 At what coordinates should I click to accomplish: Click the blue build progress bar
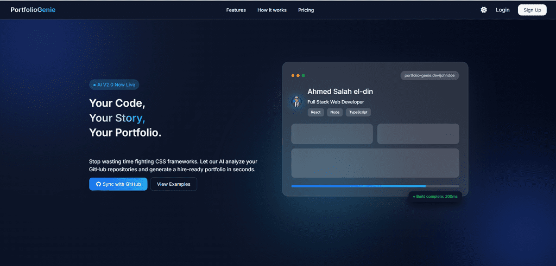pyautogui.click(x=358, y=186)
